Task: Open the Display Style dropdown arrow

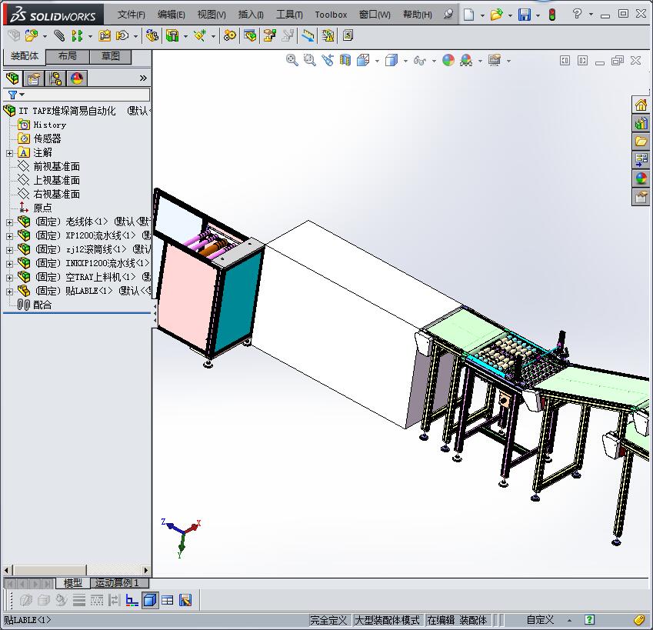Action: pyautogui.click(x=405, y=62)
